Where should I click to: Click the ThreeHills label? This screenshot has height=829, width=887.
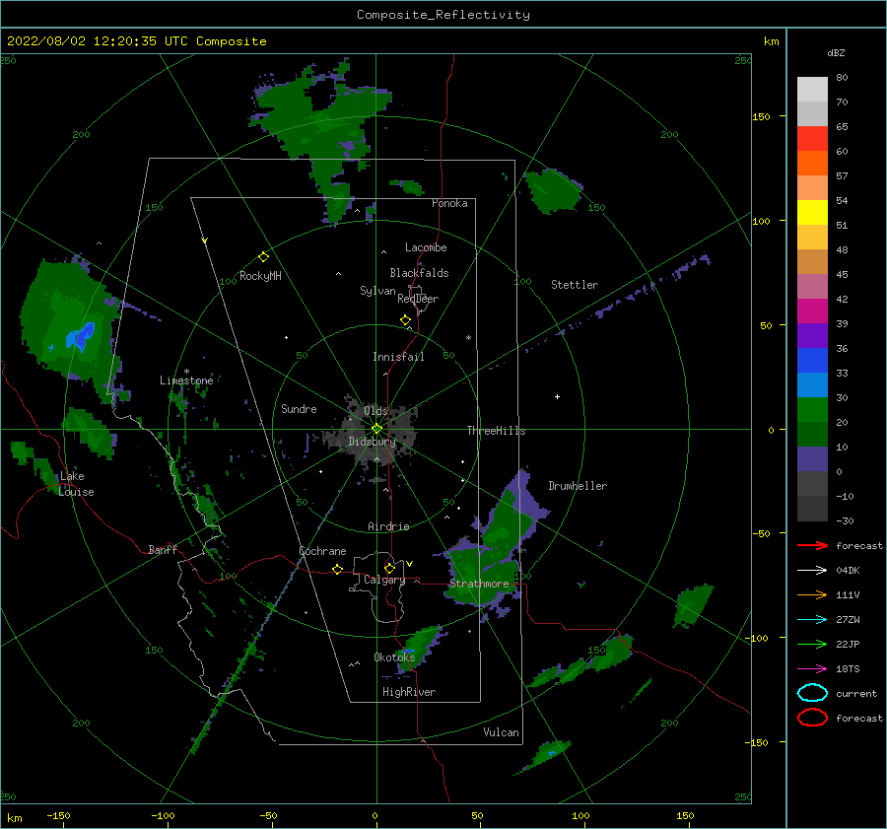(x=496, y=431)
